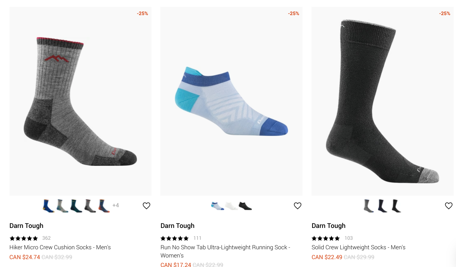Show the +4 more Hiker colors
Viewport: 456px width, 267px height.
(x=116, y=206)
